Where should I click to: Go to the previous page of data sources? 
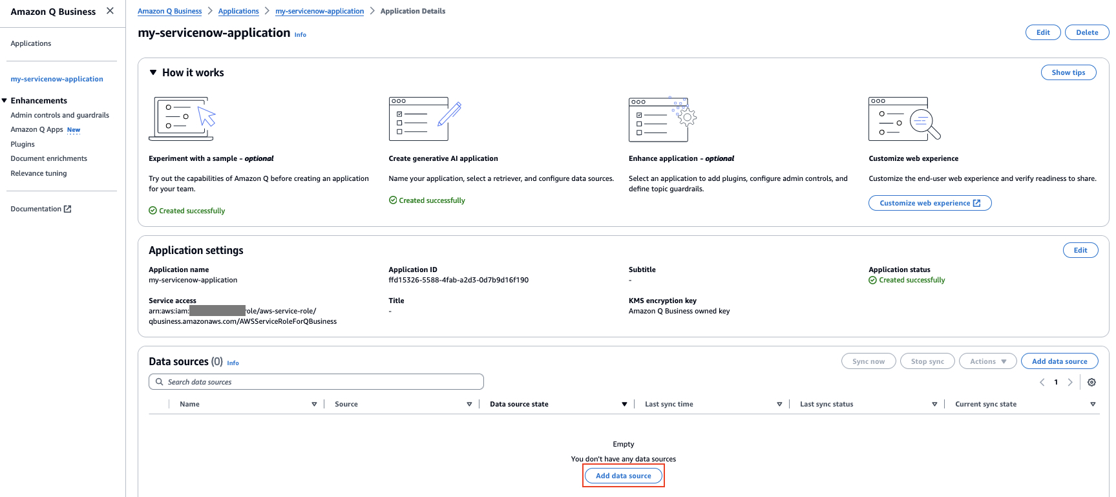1042,382
